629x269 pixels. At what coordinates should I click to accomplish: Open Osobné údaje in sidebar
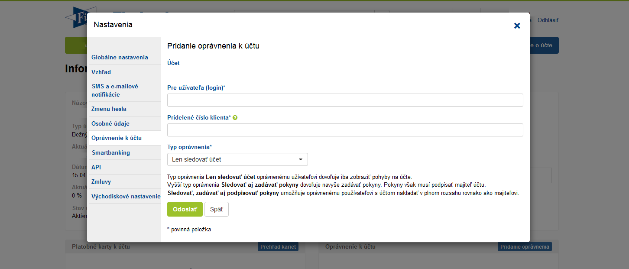point(110,123)
